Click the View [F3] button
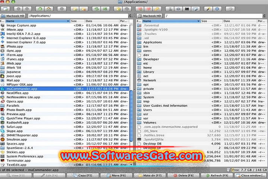The image size is (268, 179). pyautogui.click(x=16, y=175)
